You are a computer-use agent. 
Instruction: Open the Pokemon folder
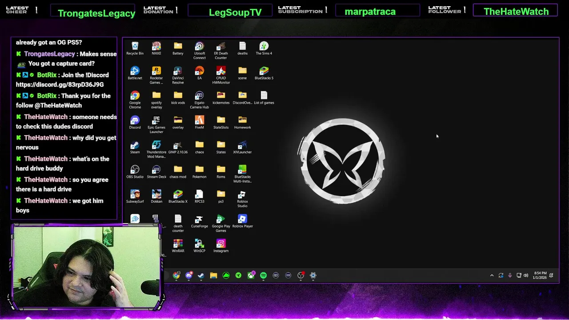coord(199,172)
